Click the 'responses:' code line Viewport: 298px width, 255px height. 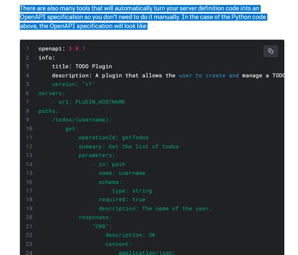[x=96, y=217]
